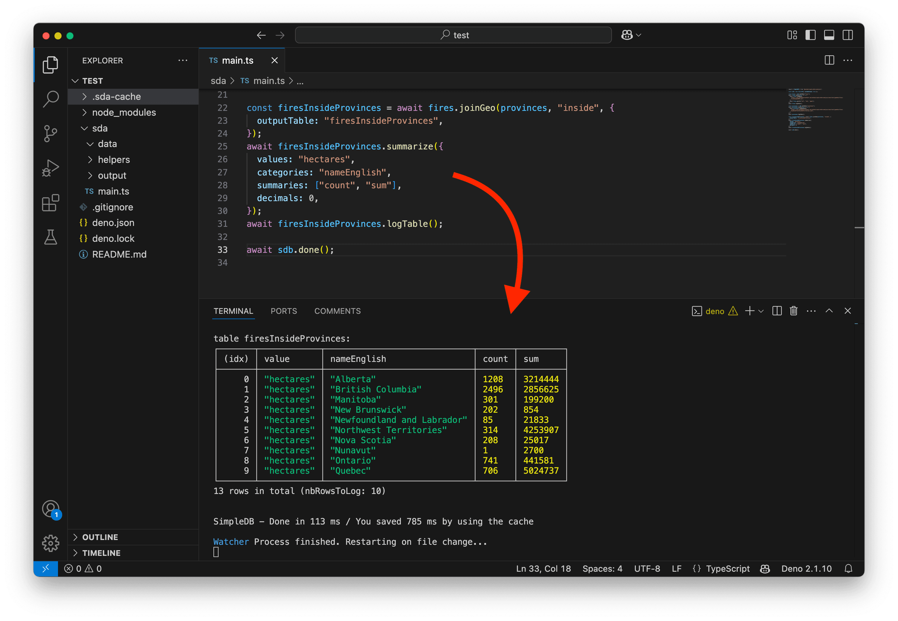The image size is (898, 621).
Task: Go forward with the right arrow
Action: 280,35
